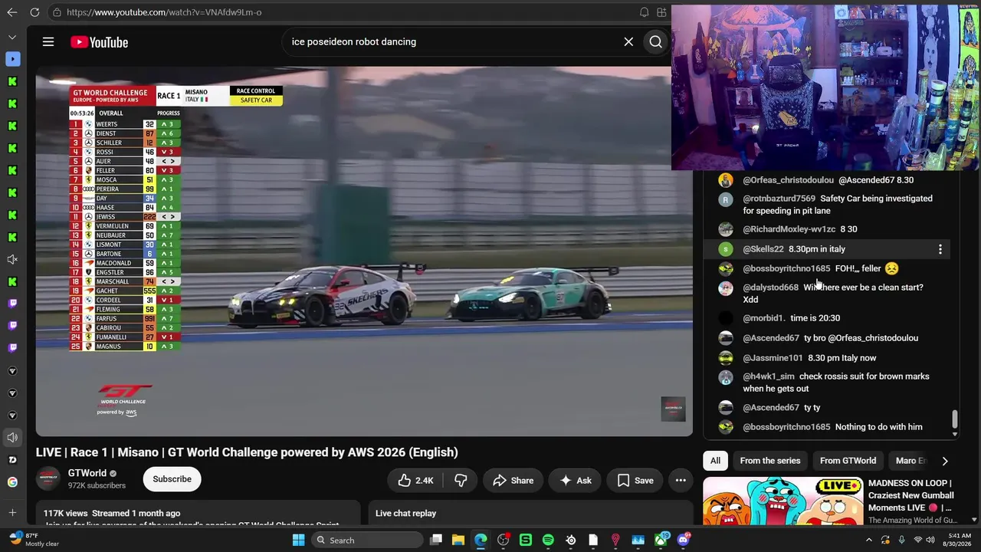
Task: Open the Xbox app on the taskbar
Action: click(x=661, y=540)
